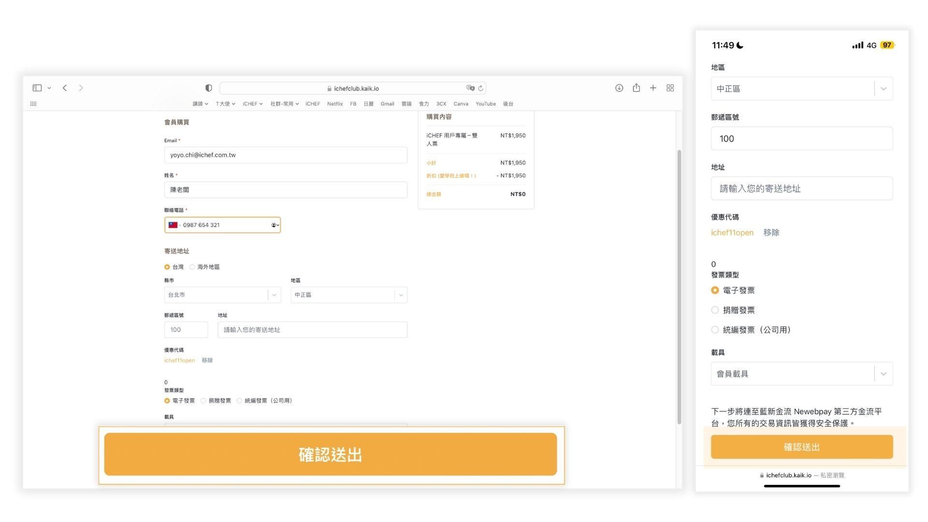Click 移除 beside ichef11open on desktop
928x522 pixels.
tap(207, 361)
